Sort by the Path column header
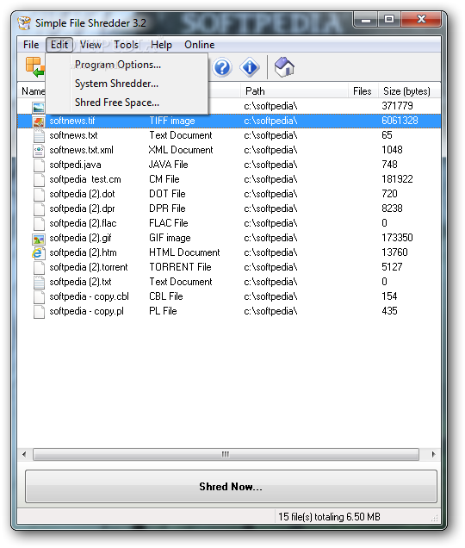The height and width of the screenshot is (548, 465). click(x=294, y=91)
